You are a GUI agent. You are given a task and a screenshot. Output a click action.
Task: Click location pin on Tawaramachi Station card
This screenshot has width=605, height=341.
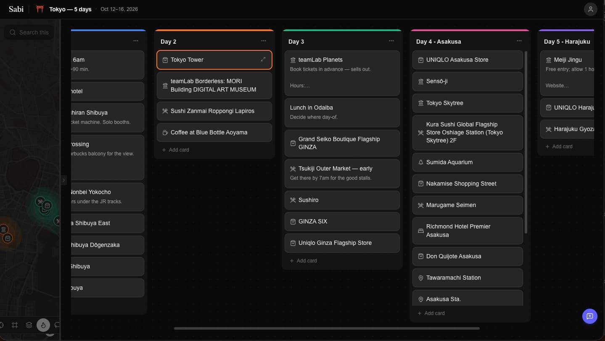pos(421,278)
